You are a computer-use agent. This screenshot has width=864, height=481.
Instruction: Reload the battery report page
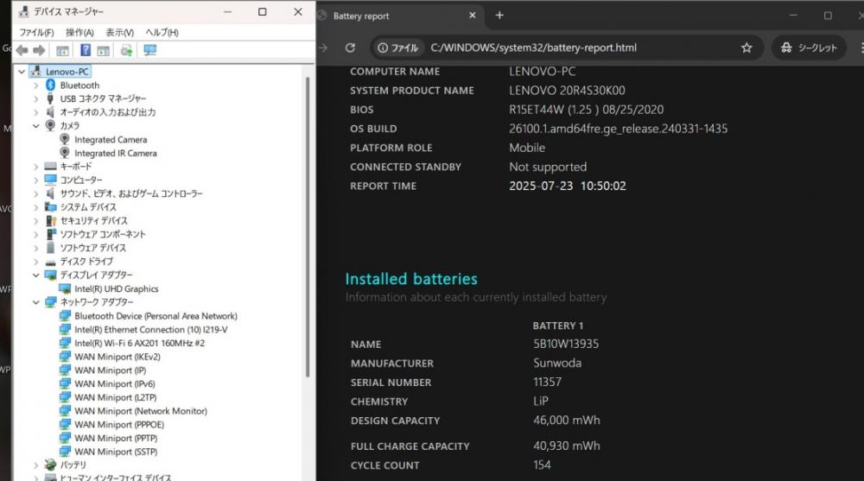pos(350,48)
